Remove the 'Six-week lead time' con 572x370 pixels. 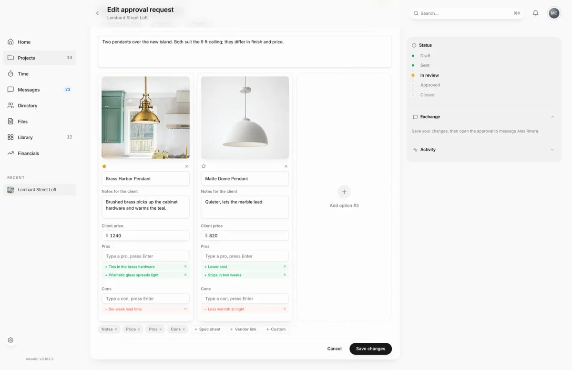185,309
